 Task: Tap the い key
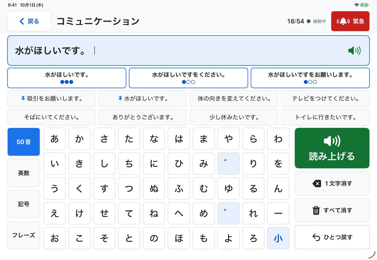click(x=54, y=164)
